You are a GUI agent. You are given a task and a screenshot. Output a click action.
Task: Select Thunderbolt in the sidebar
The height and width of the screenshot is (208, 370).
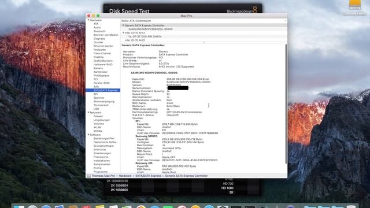click(101, 105)
